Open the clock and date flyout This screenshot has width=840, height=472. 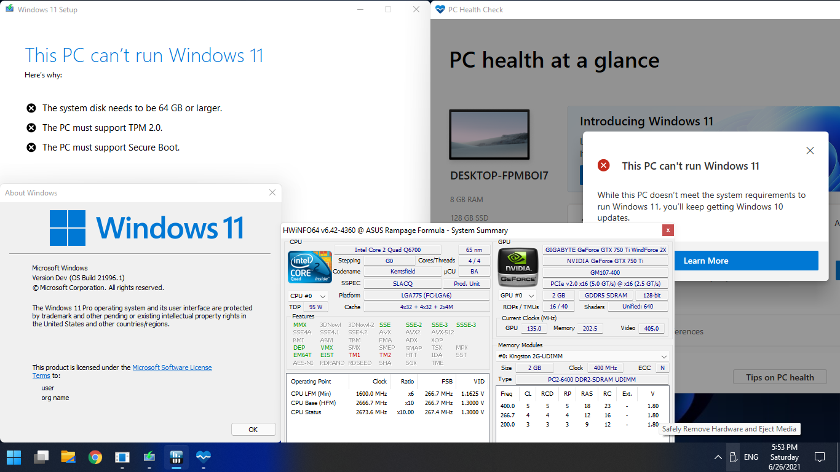[x=784, y=457]
